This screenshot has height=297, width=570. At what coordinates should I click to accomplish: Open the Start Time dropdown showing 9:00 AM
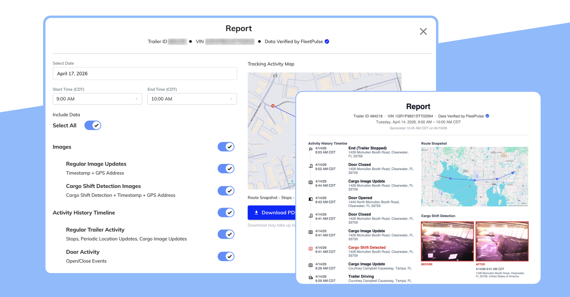(x=97, y=99)
